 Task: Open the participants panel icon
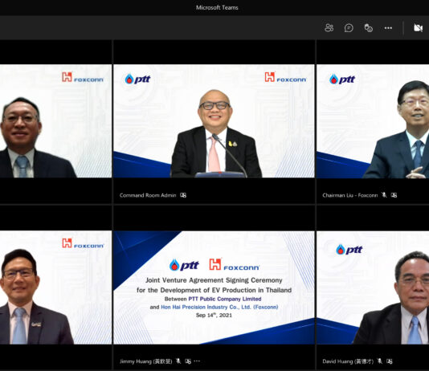click(x=329, y=28)
